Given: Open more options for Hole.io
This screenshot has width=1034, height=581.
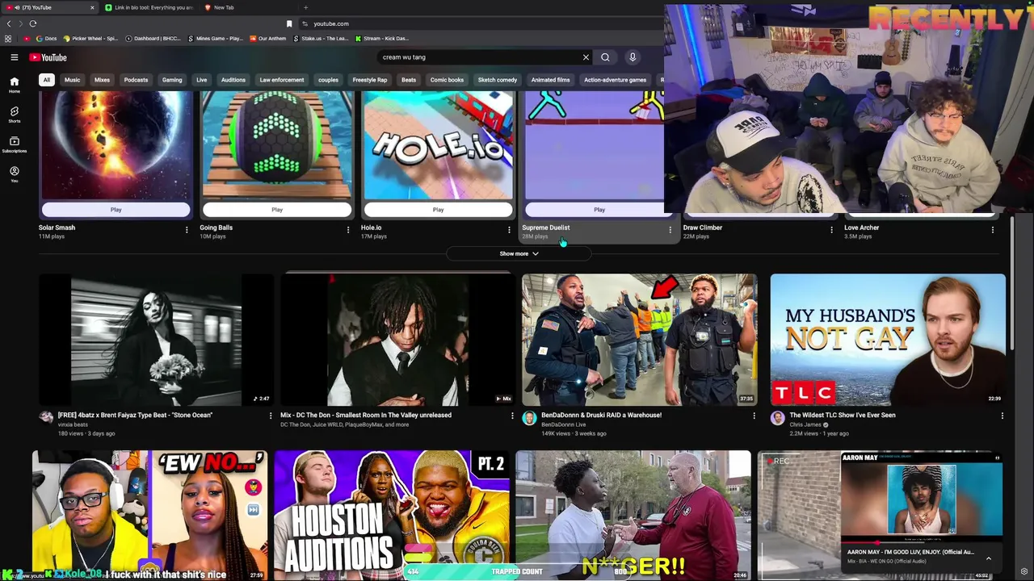Looking at the screenshot, I should 509,230.
